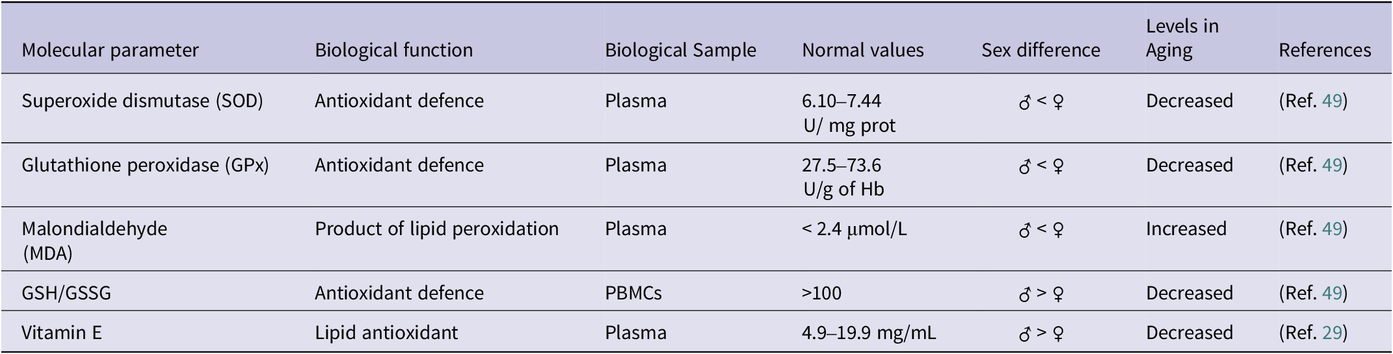This screenshot has height=354, width=1393.
Task: Click the Normal values column header
Action: point(862,51)
